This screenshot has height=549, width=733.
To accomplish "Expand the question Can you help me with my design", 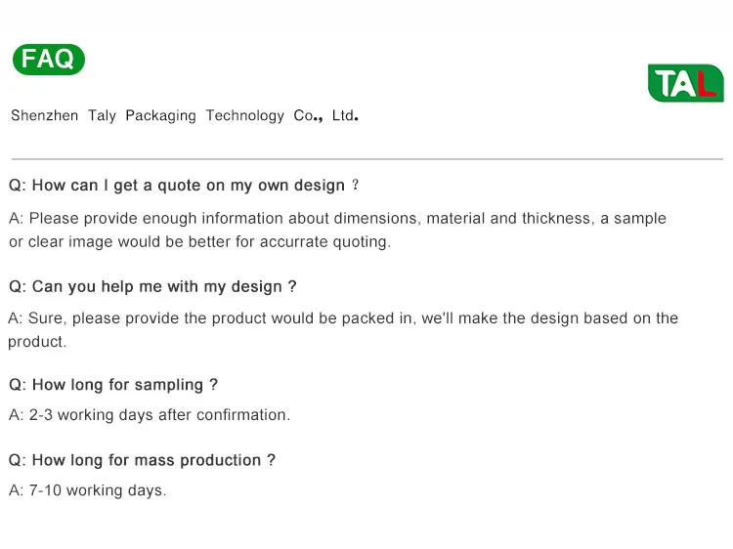I will pyautogui.click(x=152, y=287).
